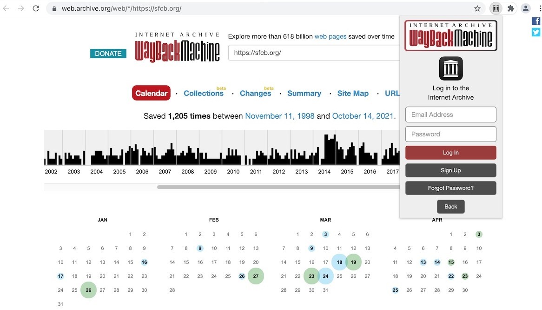Click the DONATE button
Image resolution: width=542 pixels, height=310 pixels.
(108, 54)
